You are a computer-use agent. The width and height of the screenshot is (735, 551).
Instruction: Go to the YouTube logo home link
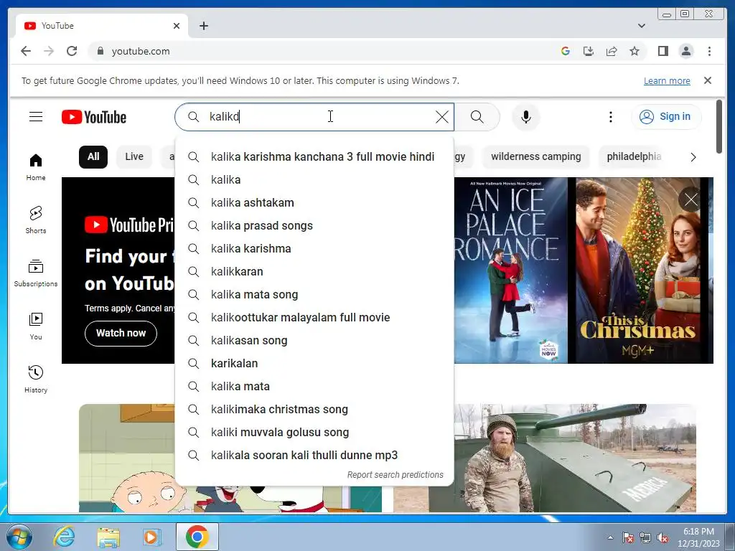(x=94, y=117)
